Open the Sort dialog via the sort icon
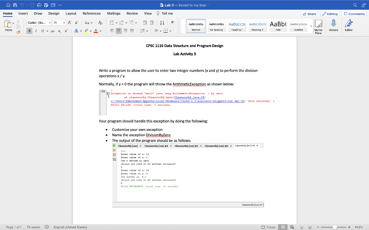 click(162, 23)
